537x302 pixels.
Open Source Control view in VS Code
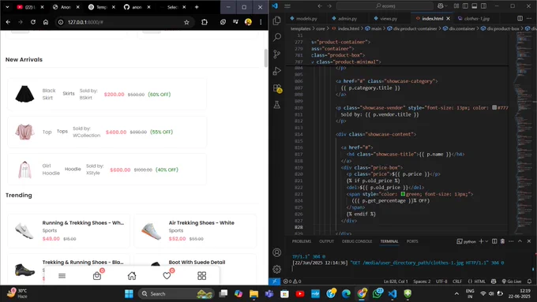tap(277, 54)
